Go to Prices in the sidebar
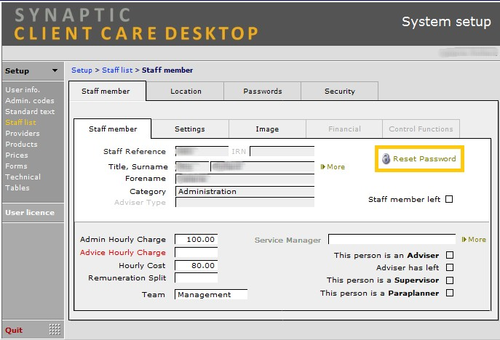Image resolution: width=500 pixels, height=340 pixels. [17, 155]
